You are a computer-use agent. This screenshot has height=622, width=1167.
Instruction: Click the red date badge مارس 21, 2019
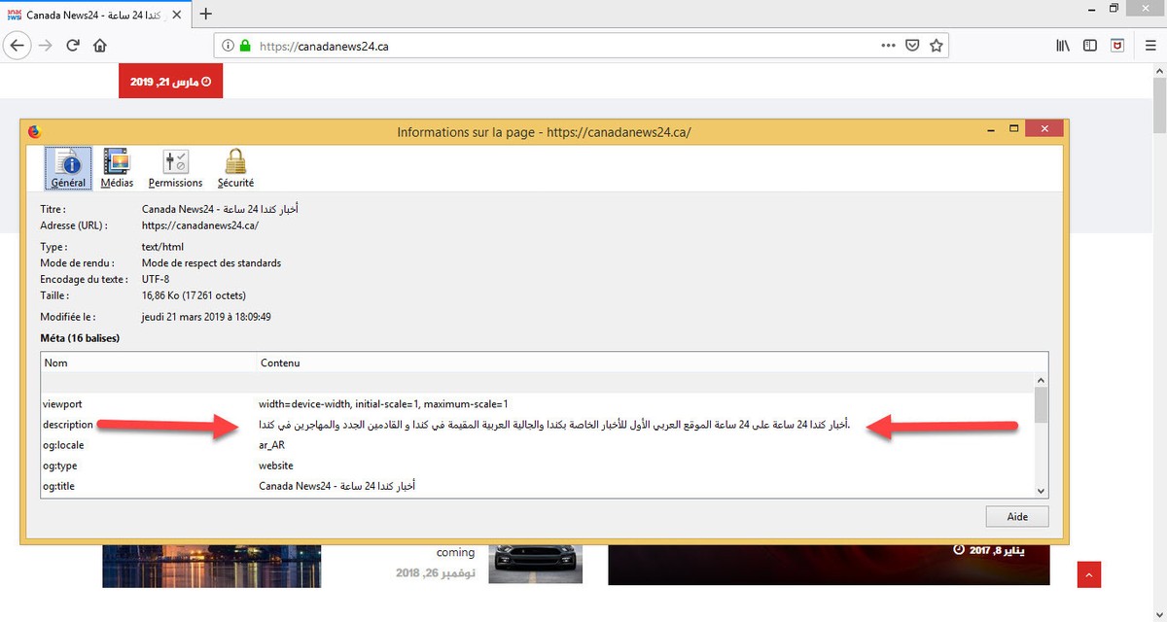point(170,82)
